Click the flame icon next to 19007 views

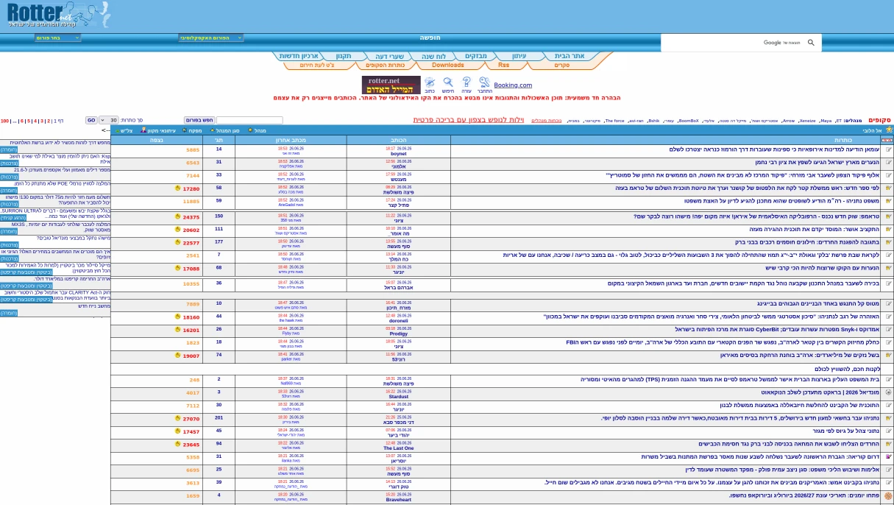[x=177, y=356]
